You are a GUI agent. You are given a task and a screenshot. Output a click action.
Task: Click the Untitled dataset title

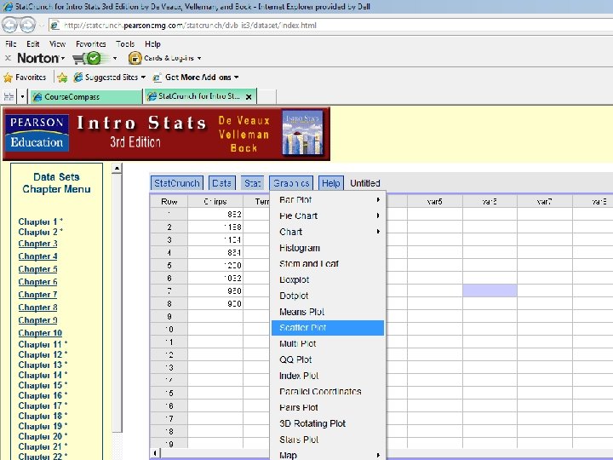[x=365, y=183]
